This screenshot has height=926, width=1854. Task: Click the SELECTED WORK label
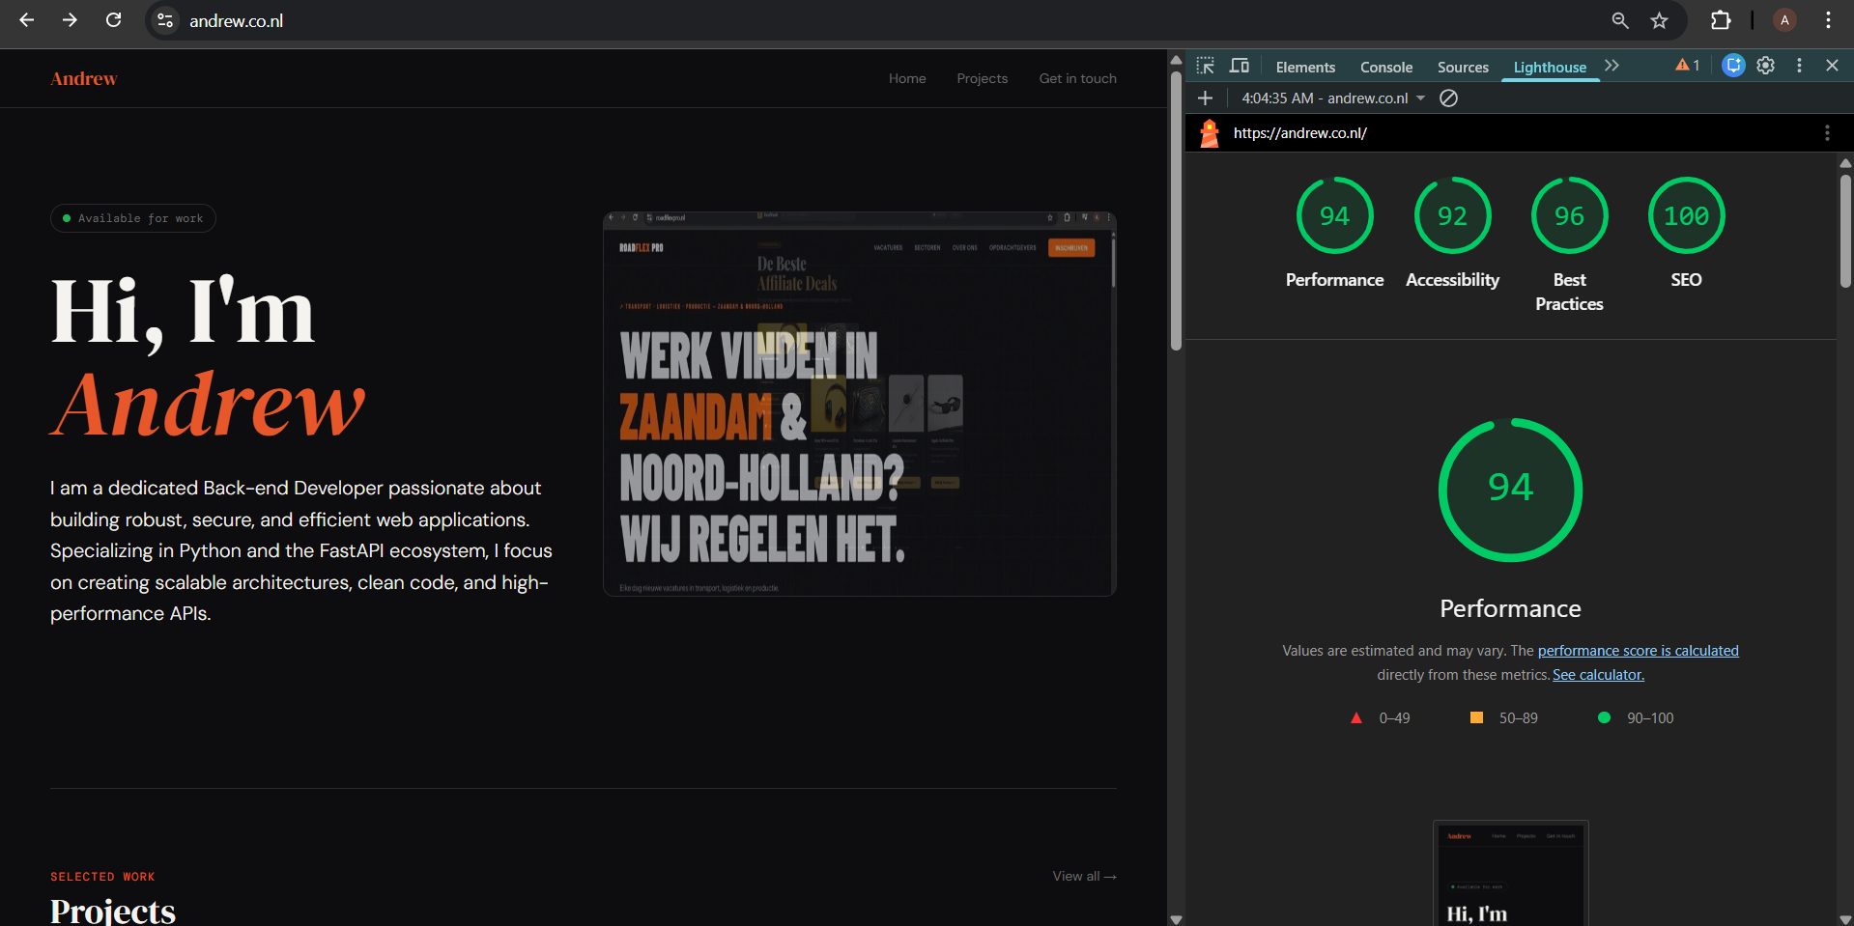(x=102, y=877)
